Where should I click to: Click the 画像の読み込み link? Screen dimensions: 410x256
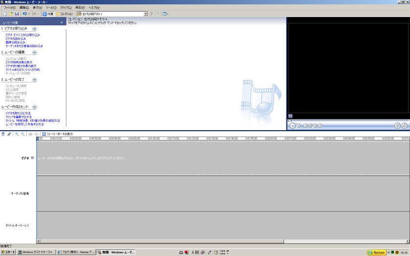(x=16, y=42)
